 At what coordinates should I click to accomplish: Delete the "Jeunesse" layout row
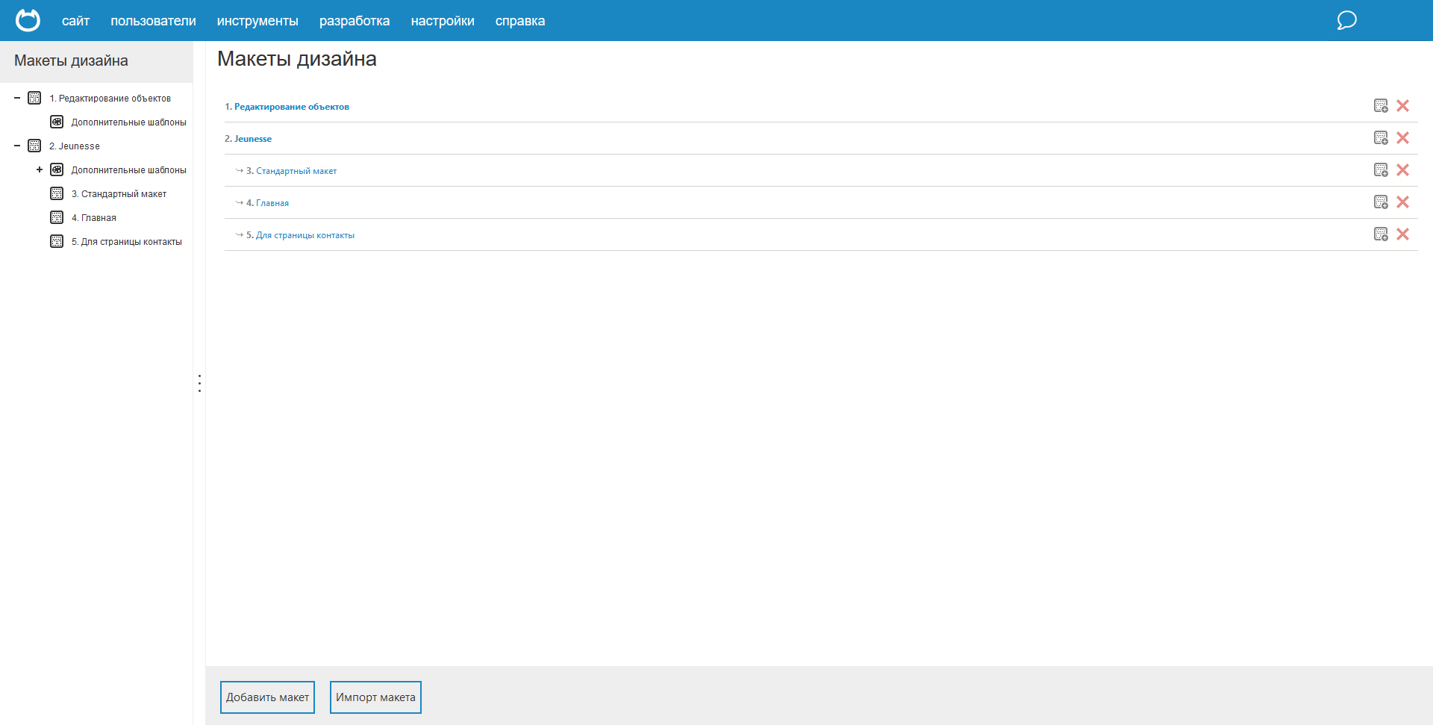pos(1402,138)
